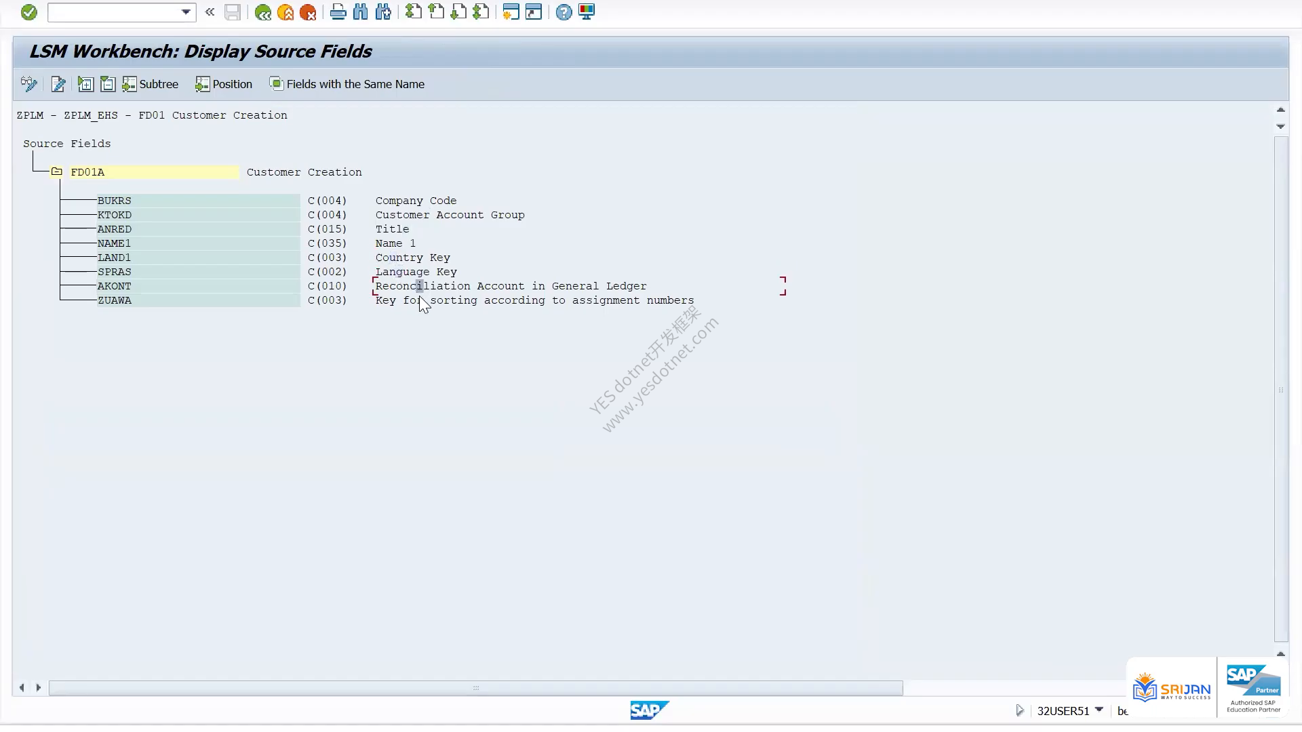The width and height of the screenshot is (1302, 732).
Task: Open the dropdown next to 32USER51
Action: [1099, 710]
